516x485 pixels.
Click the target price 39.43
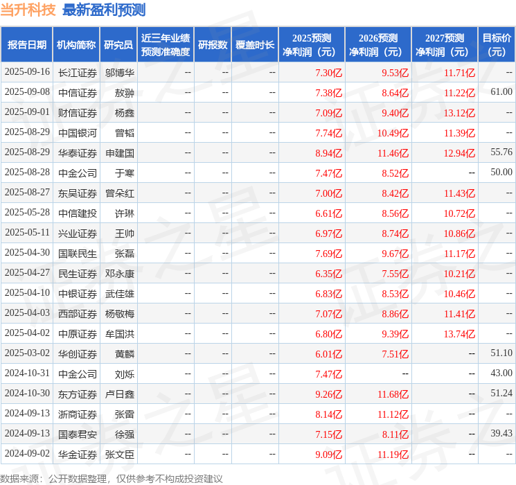501,433
